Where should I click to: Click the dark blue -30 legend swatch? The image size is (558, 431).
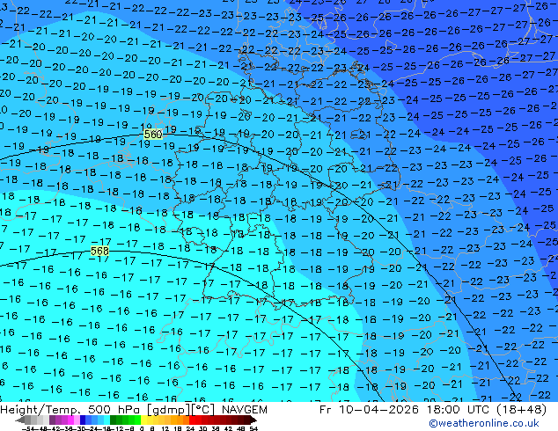coord(83,420)
